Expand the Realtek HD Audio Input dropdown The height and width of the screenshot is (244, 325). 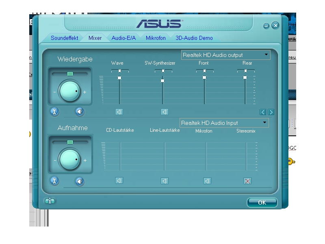tap(224, 123)
